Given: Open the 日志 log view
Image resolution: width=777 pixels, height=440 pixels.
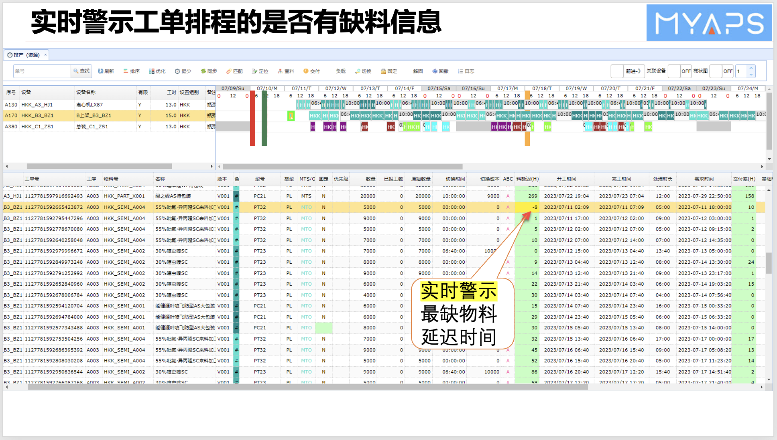Looking at the screenshot, I should click(466, 71).
